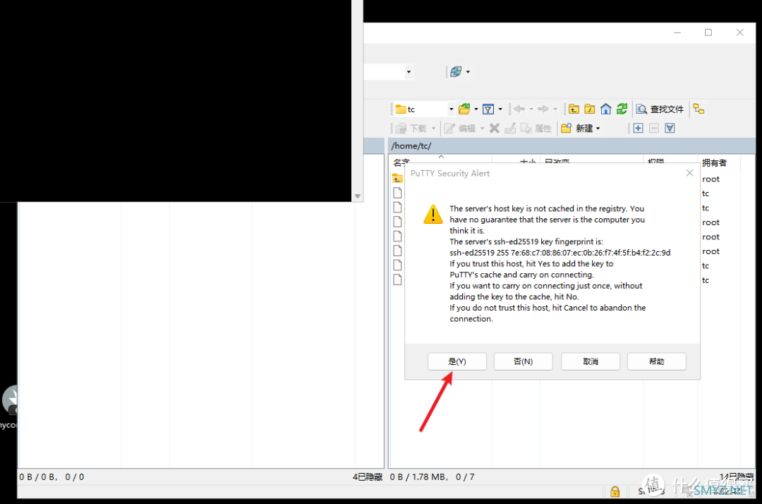
Task: Open the Back history dropdown arrow
Action: 531,109
